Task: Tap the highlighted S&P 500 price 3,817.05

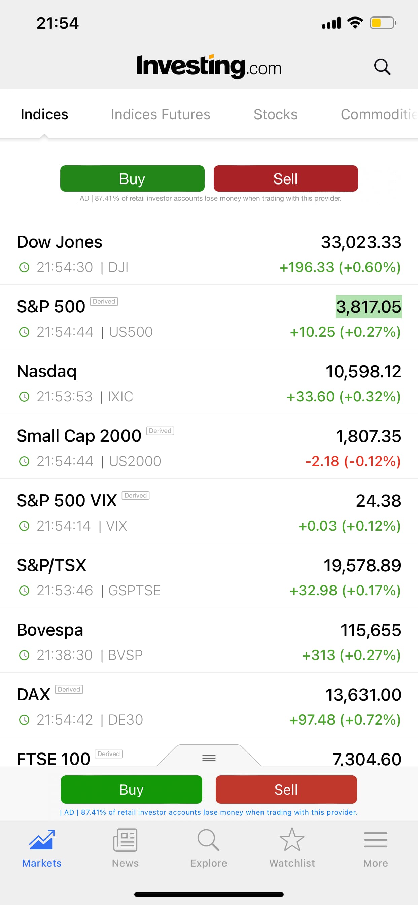Action: coord(368,307)
